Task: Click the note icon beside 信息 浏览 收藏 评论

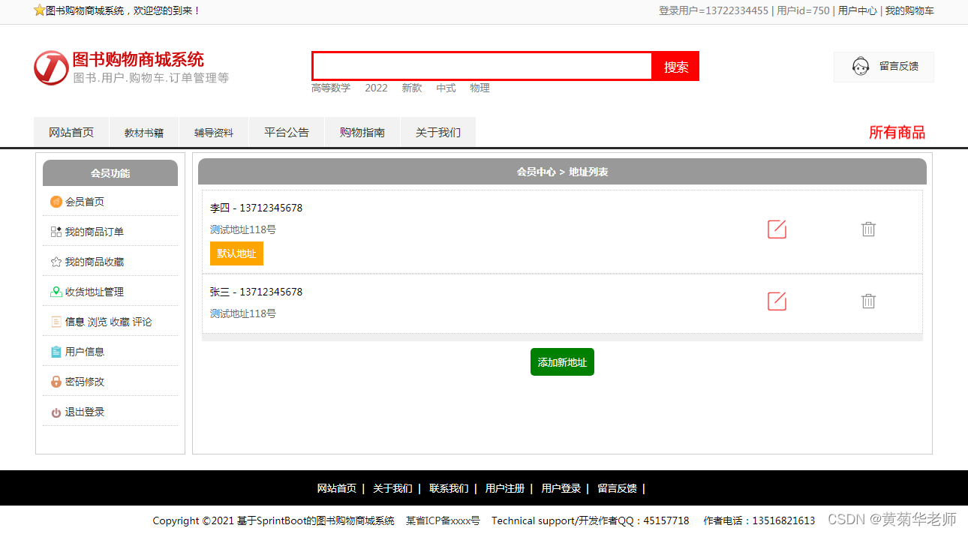Action: pyautogui.click(x=56, y=322)
